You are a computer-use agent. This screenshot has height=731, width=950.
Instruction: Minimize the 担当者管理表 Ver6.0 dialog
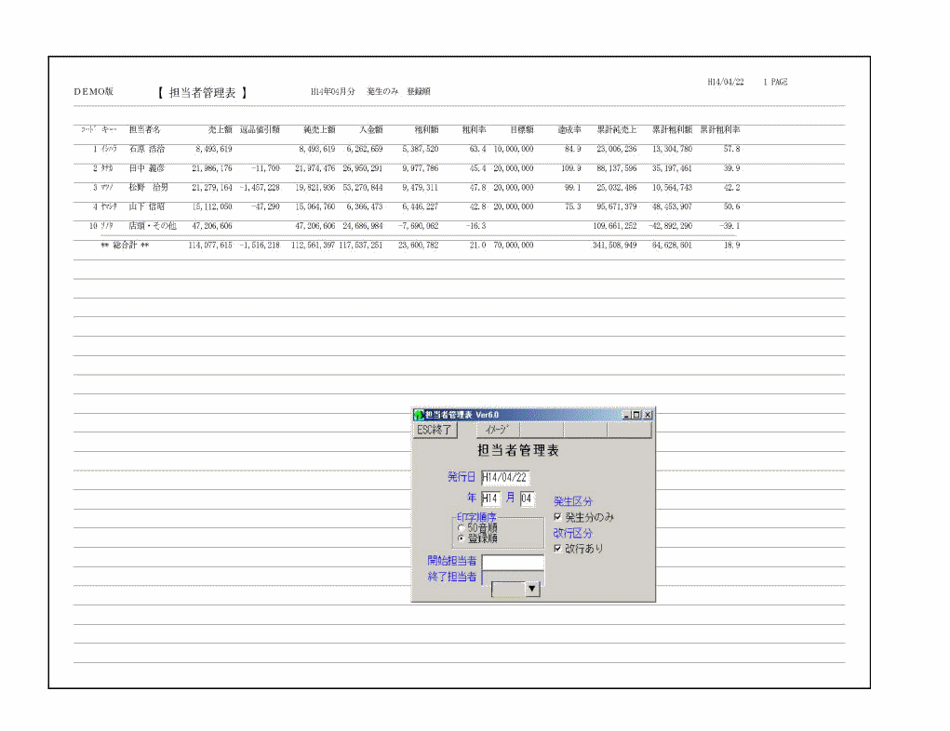pos(626,415)
